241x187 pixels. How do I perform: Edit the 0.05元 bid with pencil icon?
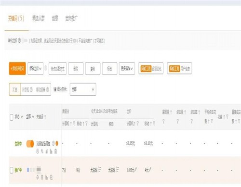coord(135,170)
